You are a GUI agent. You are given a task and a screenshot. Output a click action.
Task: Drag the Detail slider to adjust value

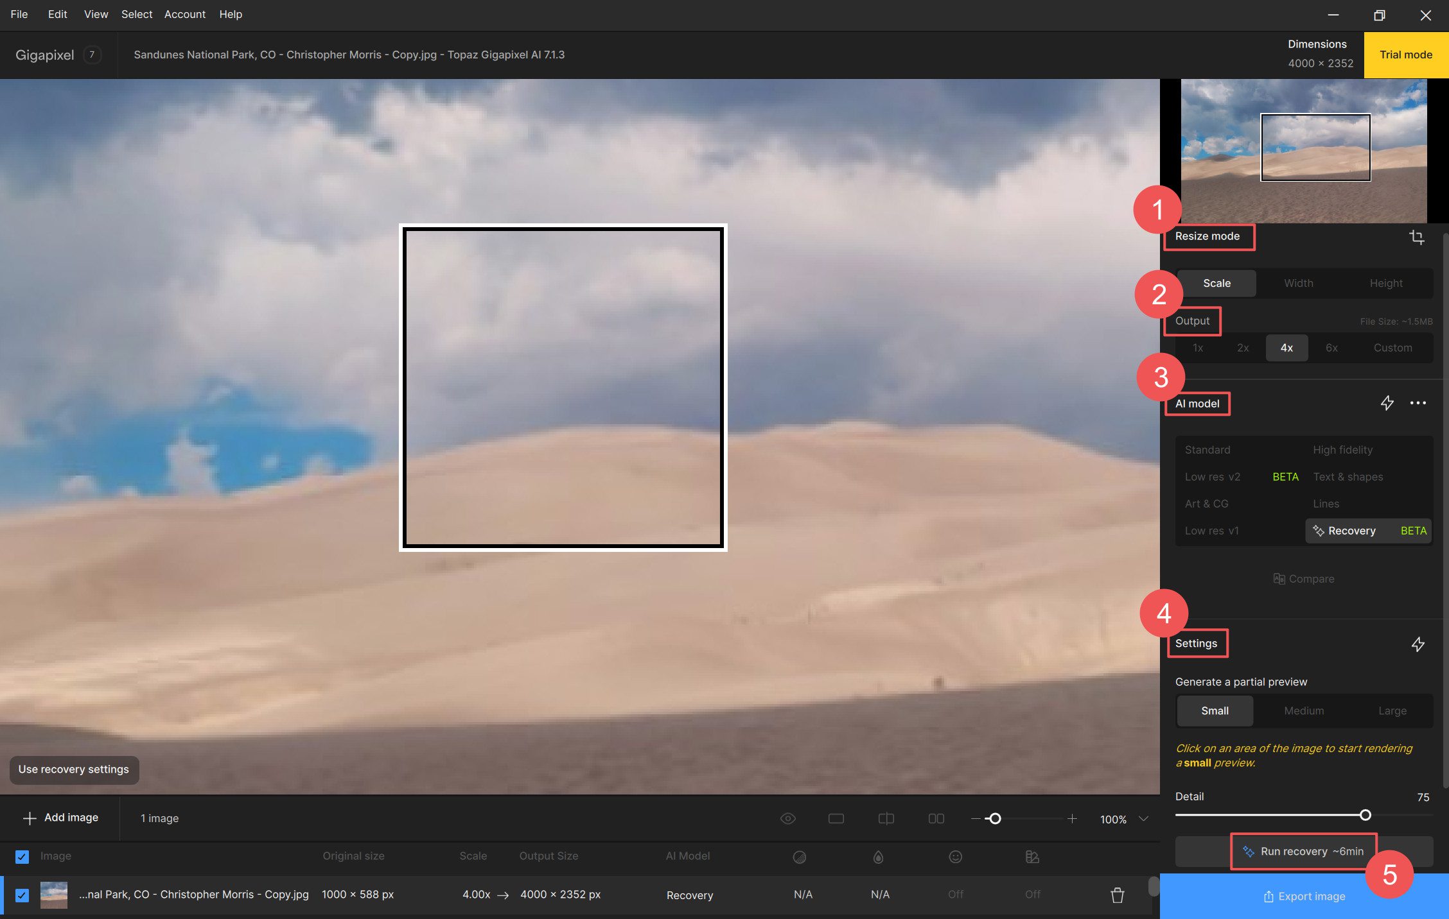coord(1367,814)
